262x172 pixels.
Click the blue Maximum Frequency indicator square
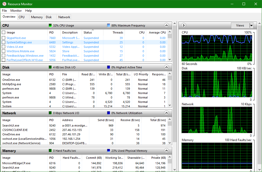click(x=109, y=25)
